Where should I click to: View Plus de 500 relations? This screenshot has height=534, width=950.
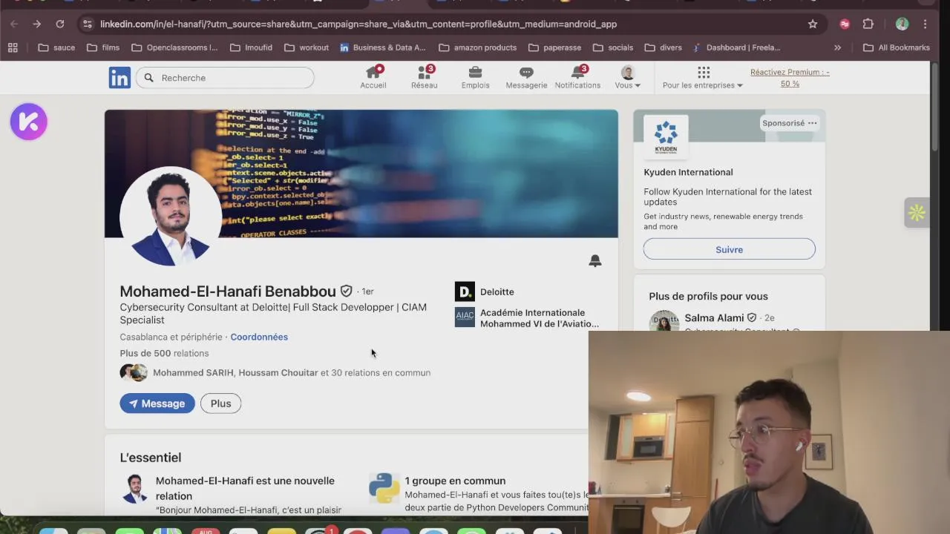pos(164,353)
